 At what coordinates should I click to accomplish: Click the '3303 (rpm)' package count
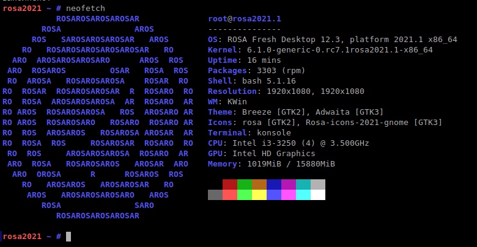(281, 70)
